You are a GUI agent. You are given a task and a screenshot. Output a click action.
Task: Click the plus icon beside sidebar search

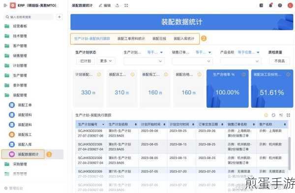59,17
